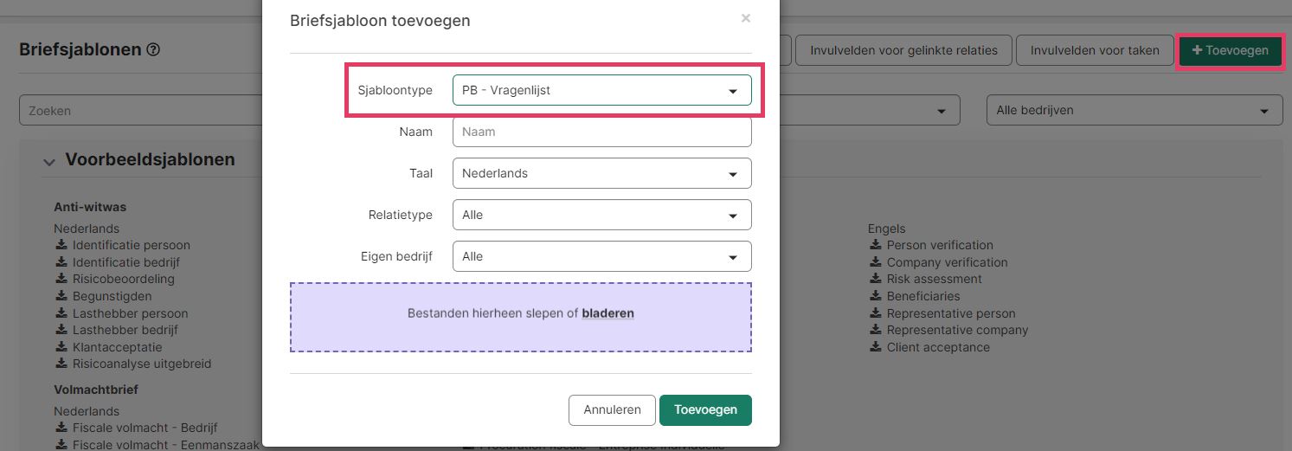The image size is (1292, 451).
Task: Download the Fiscale volmacht - Bedrijf template
Action: pos(136,428)
